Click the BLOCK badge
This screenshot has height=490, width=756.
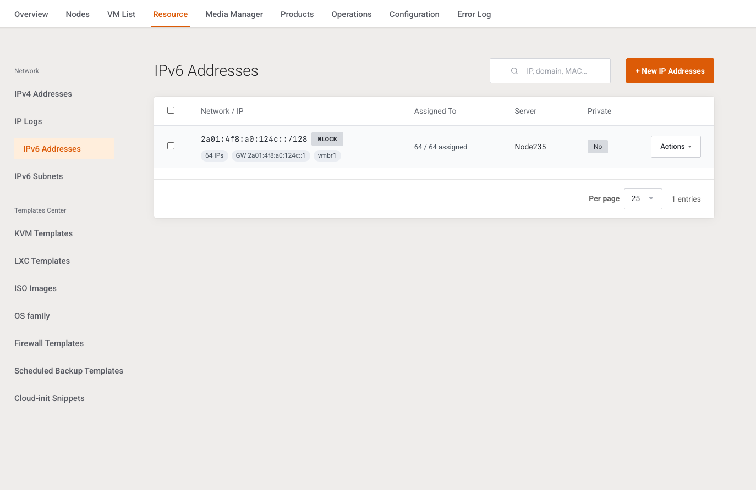coord(327,139)
